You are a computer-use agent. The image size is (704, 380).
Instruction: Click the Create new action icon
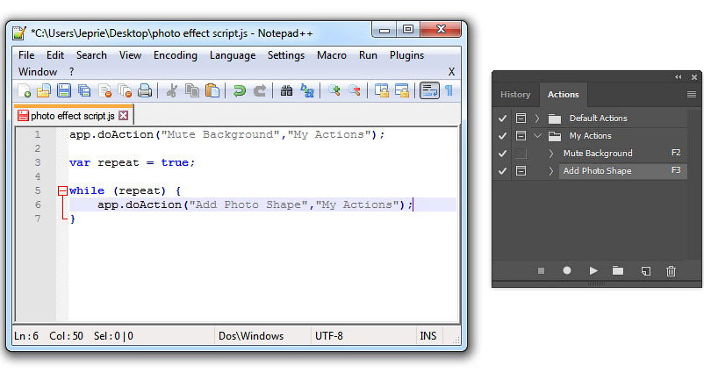coord(646,271)
